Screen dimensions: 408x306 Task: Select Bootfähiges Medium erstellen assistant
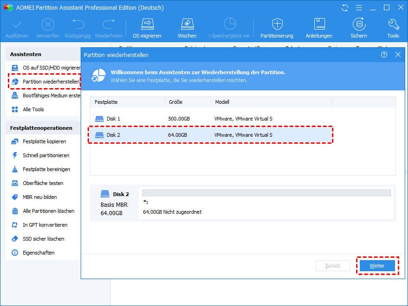click(46, 96)
